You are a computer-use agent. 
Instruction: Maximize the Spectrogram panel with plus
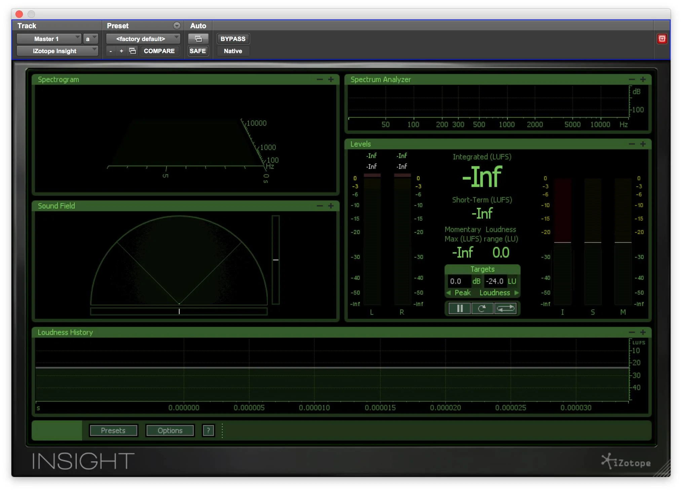pyautogui.click(x=331, y=79)
